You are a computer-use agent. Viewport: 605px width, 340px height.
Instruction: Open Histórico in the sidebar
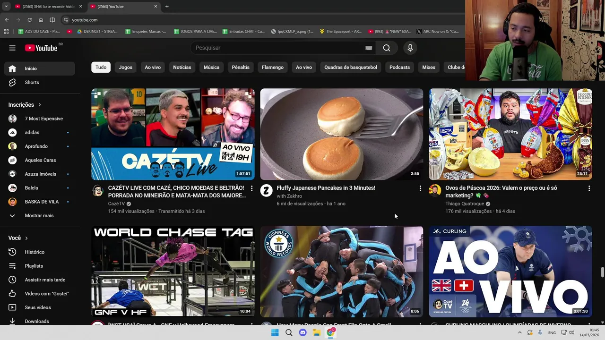[40, 252]
